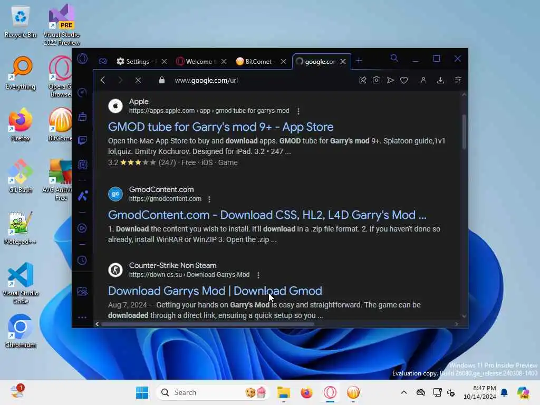Click Counter-Strike Non Steam site name
Screen dimensions: 540x405
click(x=173, y=265)
